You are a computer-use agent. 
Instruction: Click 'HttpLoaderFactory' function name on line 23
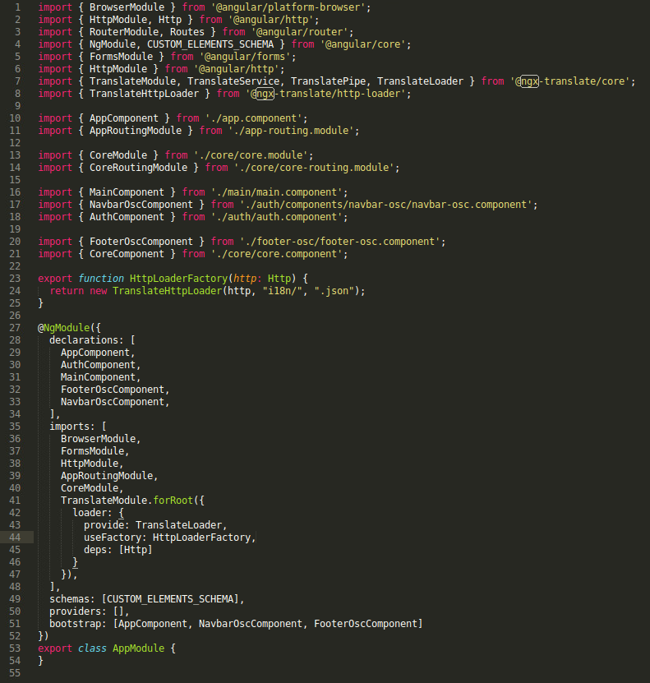(x=178, y=279)
